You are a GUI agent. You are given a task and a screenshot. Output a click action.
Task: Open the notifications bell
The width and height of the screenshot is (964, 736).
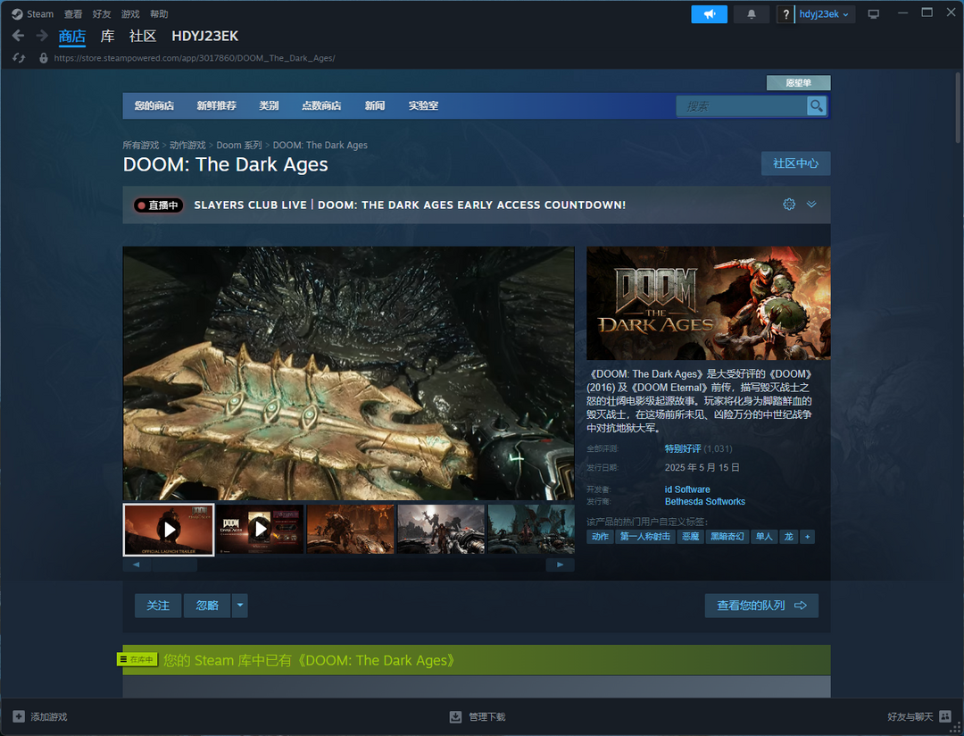pos(752,14)
